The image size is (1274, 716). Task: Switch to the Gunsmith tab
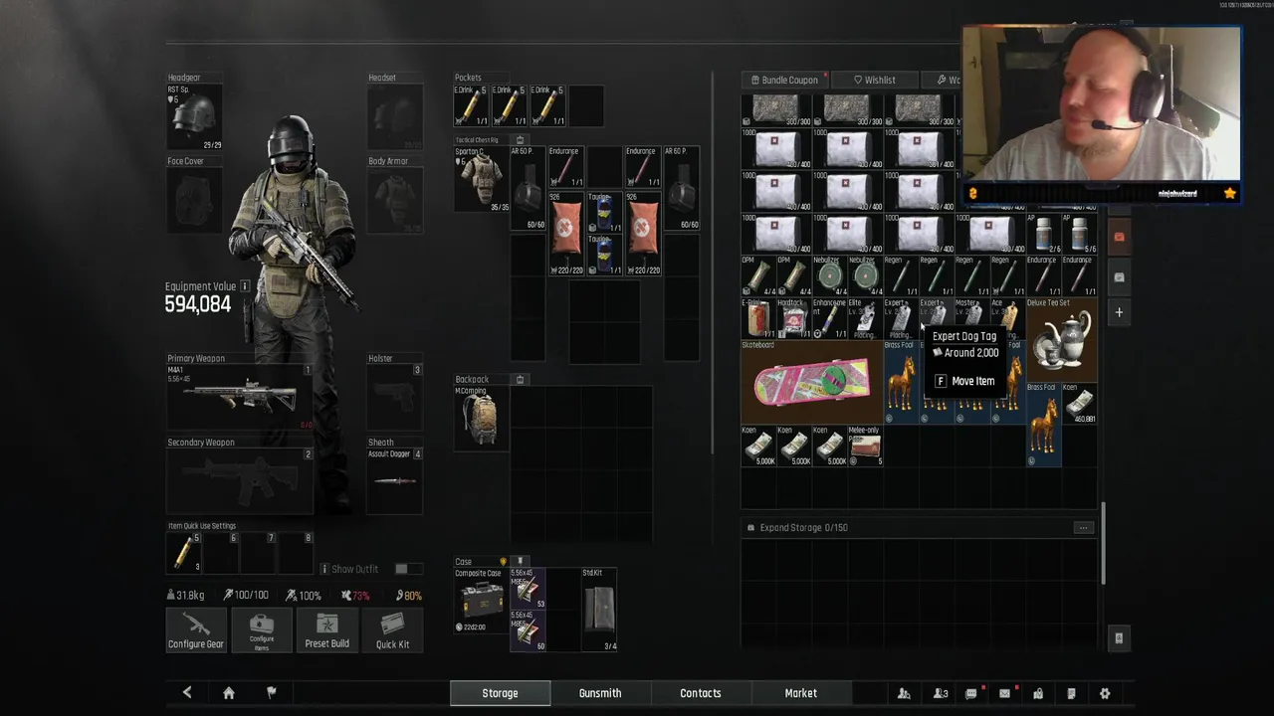pos(600,693)
